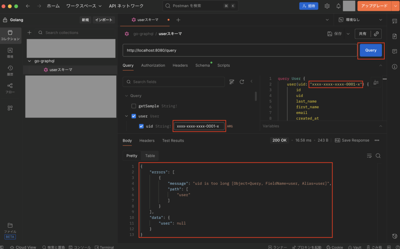The height and width of the screenshot is (249, 400).
Task: Uncheck the user field checkbox
Action: tap(134, 116)
